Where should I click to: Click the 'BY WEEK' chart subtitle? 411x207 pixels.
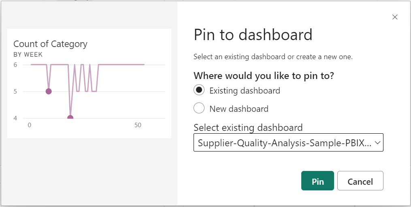tap(28, 55)
